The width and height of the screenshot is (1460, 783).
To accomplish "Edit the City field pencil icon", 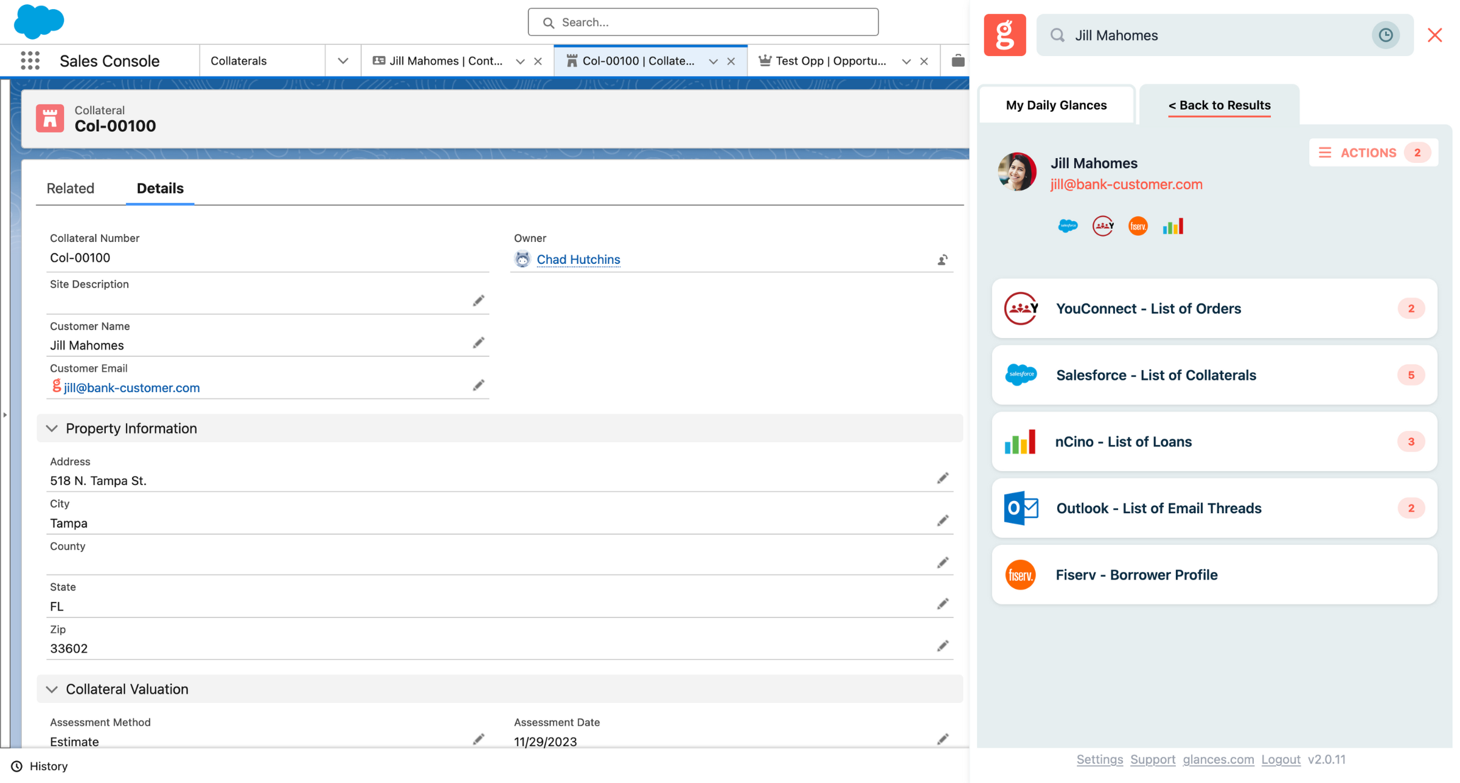I will coord(942,521).
